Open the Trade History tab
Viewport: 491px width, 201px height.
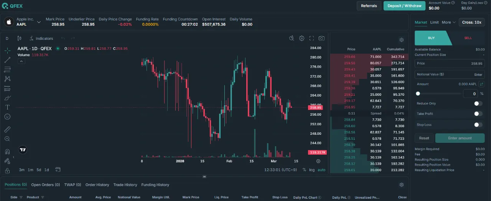coord(125,185)
